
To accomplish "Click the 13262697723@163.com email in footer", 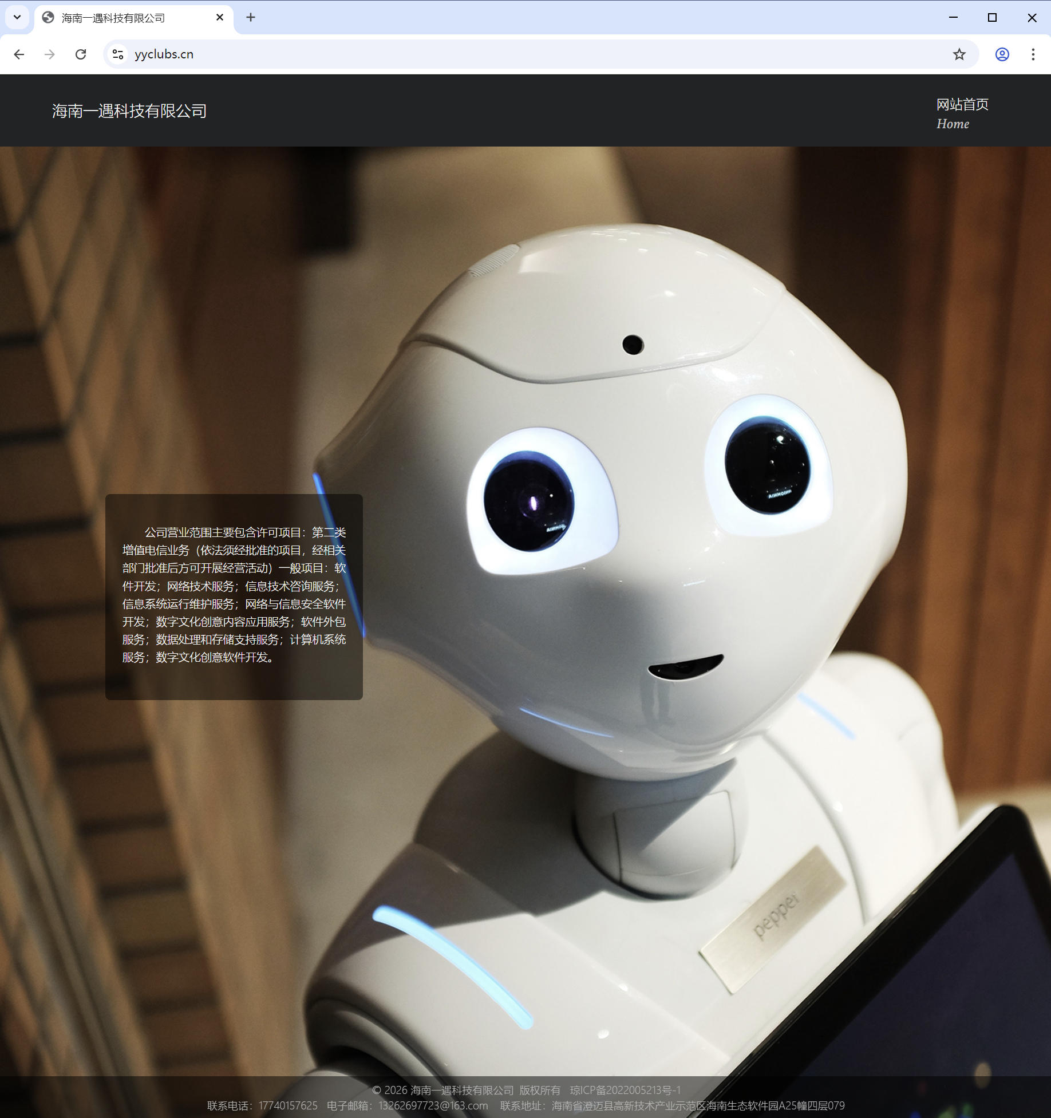I will point(433,1105).
